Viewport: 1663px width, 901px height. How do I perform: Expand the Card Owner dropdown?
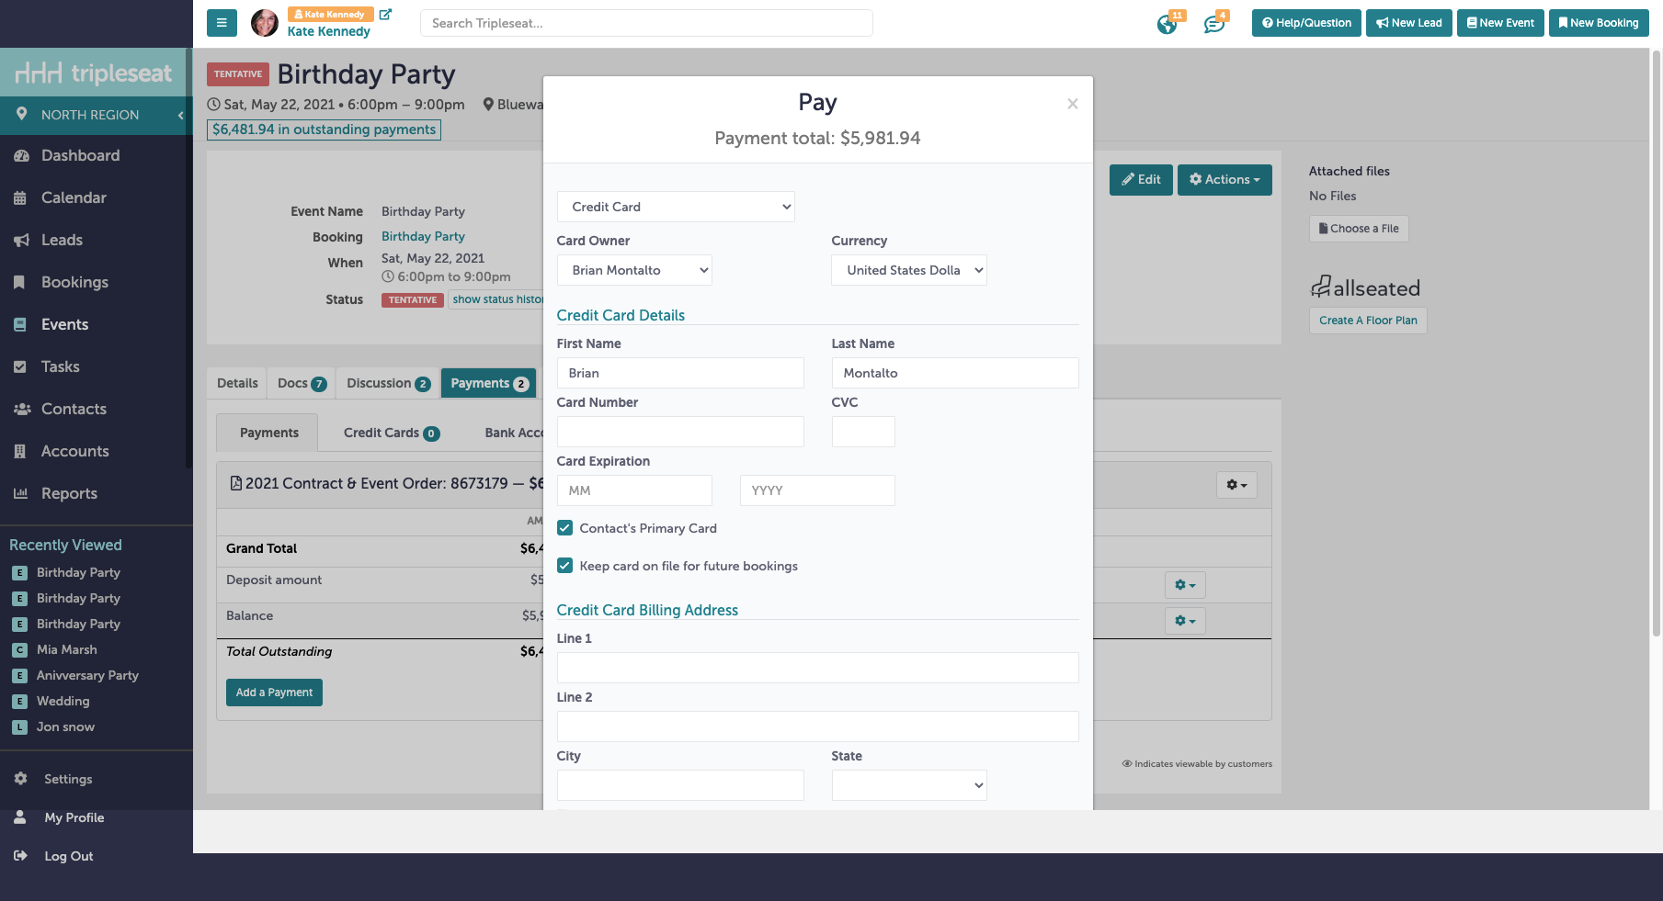[x=634, y=270]
